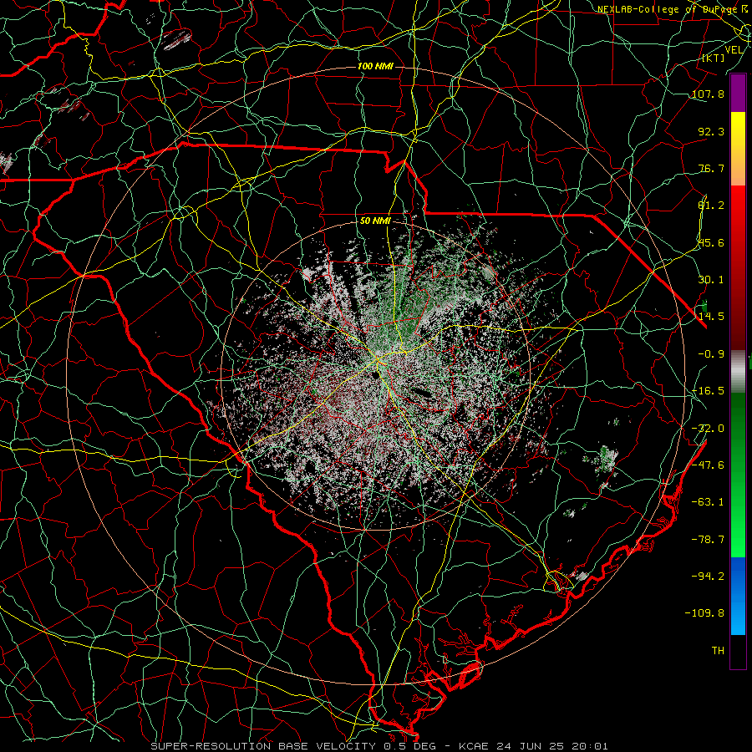The width and height of the screenshot is (752, 752).
Task: Click the green segment of the color bar
Action: click(738, 475)
